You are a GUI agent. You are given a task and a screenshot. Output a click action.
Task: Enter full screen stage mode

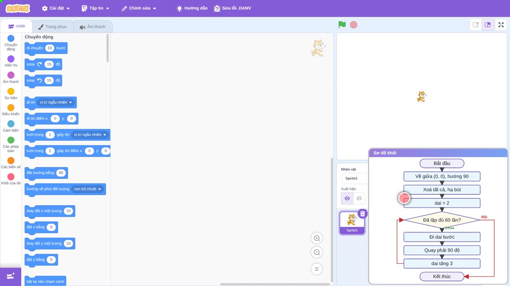point(501,25)
